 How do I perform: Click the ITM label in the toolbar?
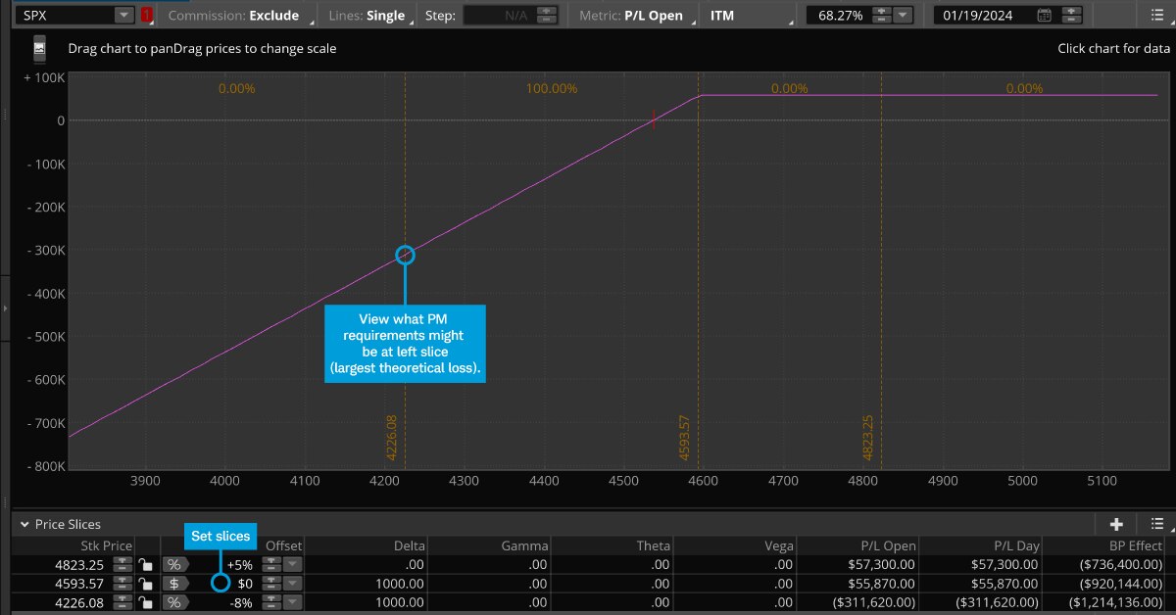click(x=722, y=15)
